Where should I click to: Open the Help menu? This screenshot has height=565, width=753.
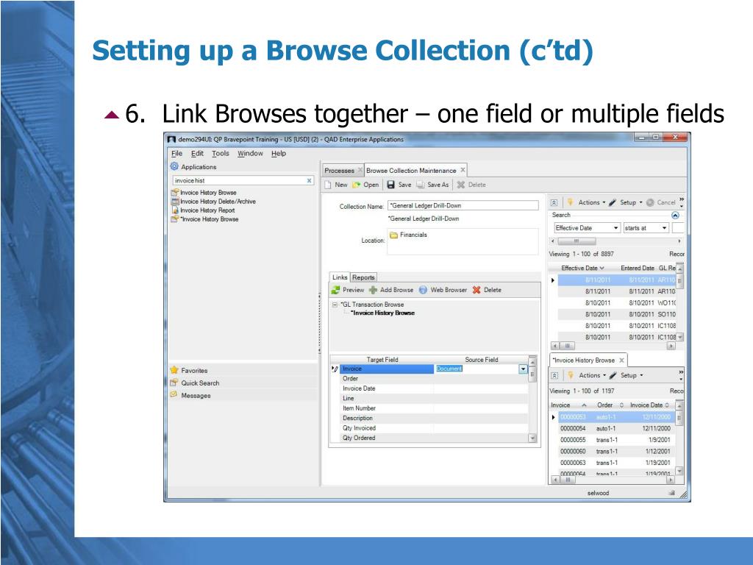pos(279,153)
